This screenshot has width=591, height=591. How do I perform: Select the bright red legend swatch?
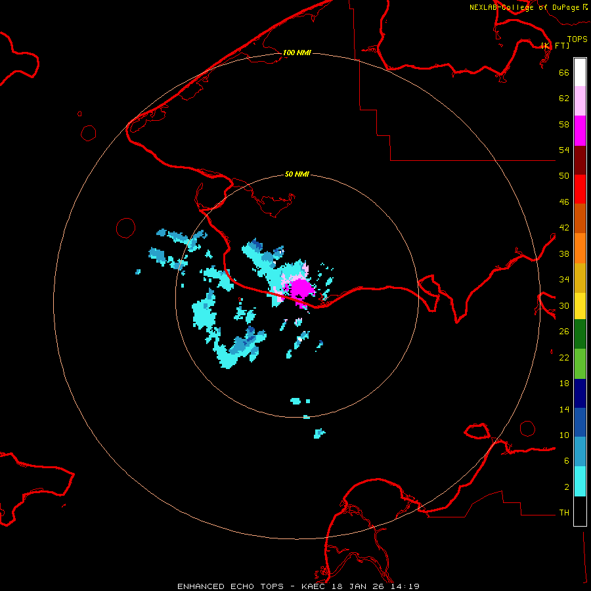click(x=580, y=189)
